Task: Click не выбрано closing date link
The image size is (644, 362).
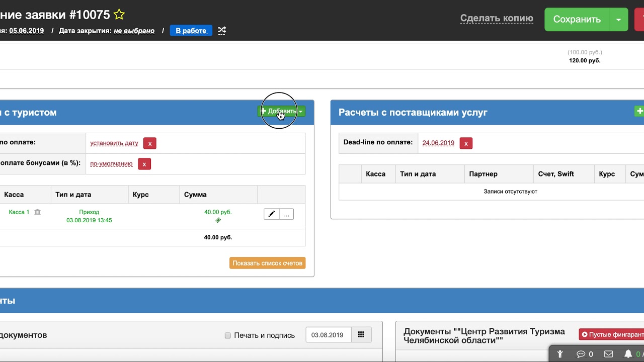Action: pos(134,31)
